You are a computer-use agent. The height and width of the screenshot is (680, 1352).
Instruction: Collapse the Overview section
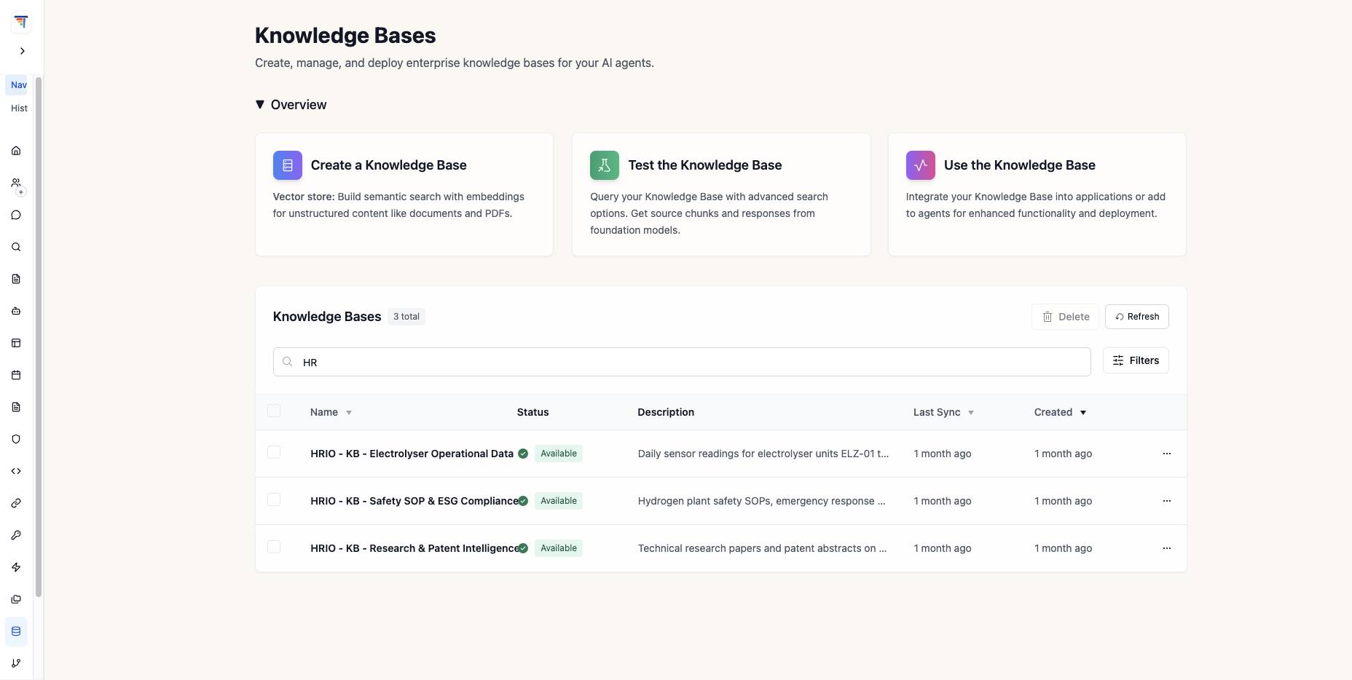291,105
